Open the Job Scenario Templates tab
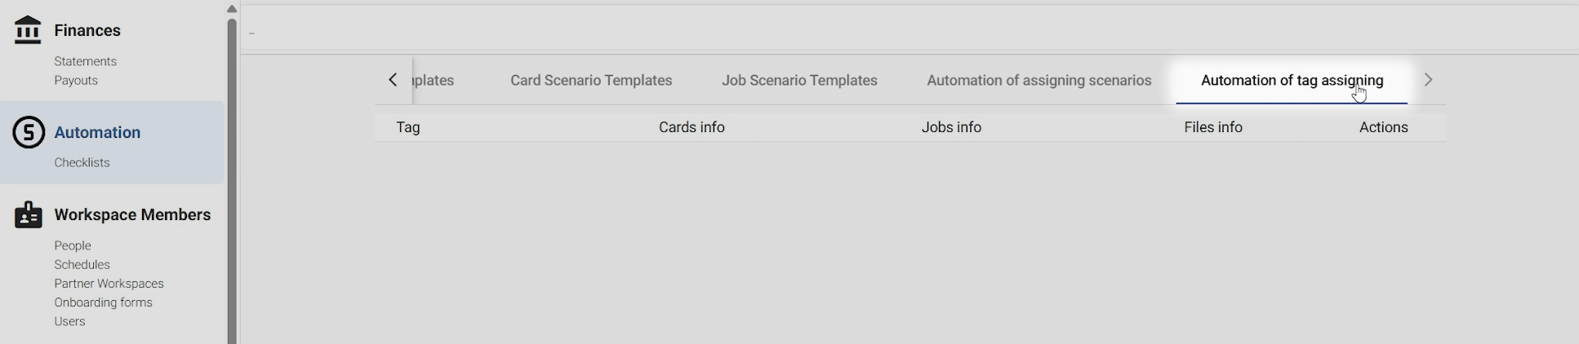 (x=798, y=81)
